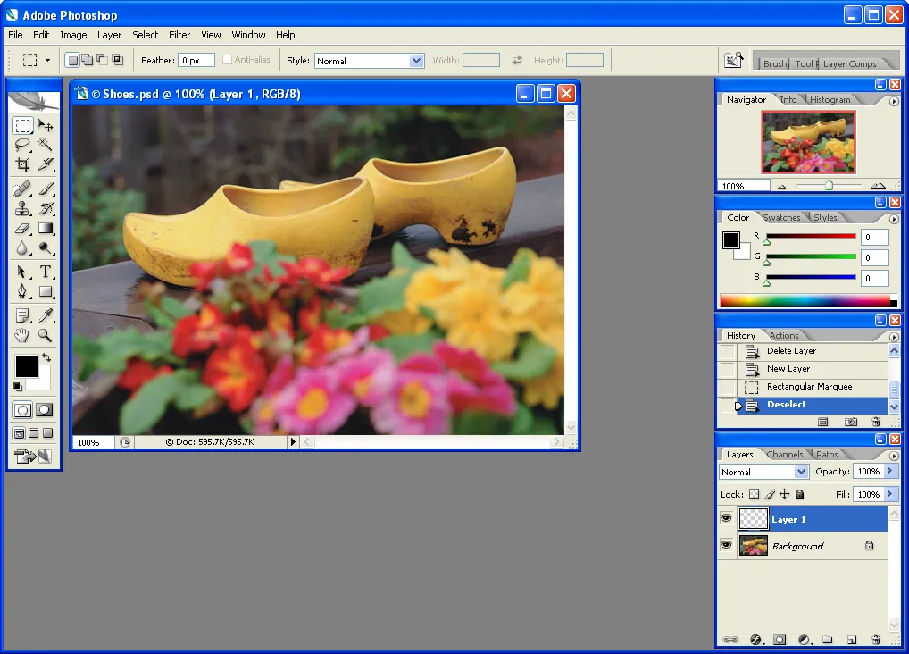Select the Magic Wand tool
The image size is (909, 654).
click(x=45, y=145)
